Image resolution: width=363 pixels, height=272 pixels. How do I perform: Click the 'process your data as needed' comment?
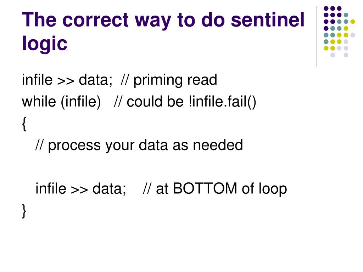click(x=139, y=146)
